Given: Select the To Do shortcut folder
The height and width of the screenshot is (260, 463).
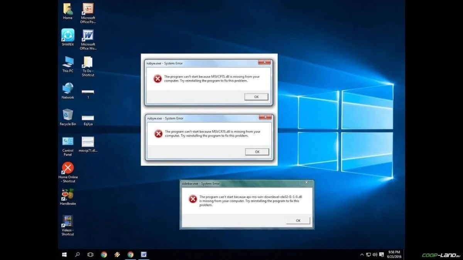Looking at the screenshot, I should pyautogui.click(x=88, y=62).
